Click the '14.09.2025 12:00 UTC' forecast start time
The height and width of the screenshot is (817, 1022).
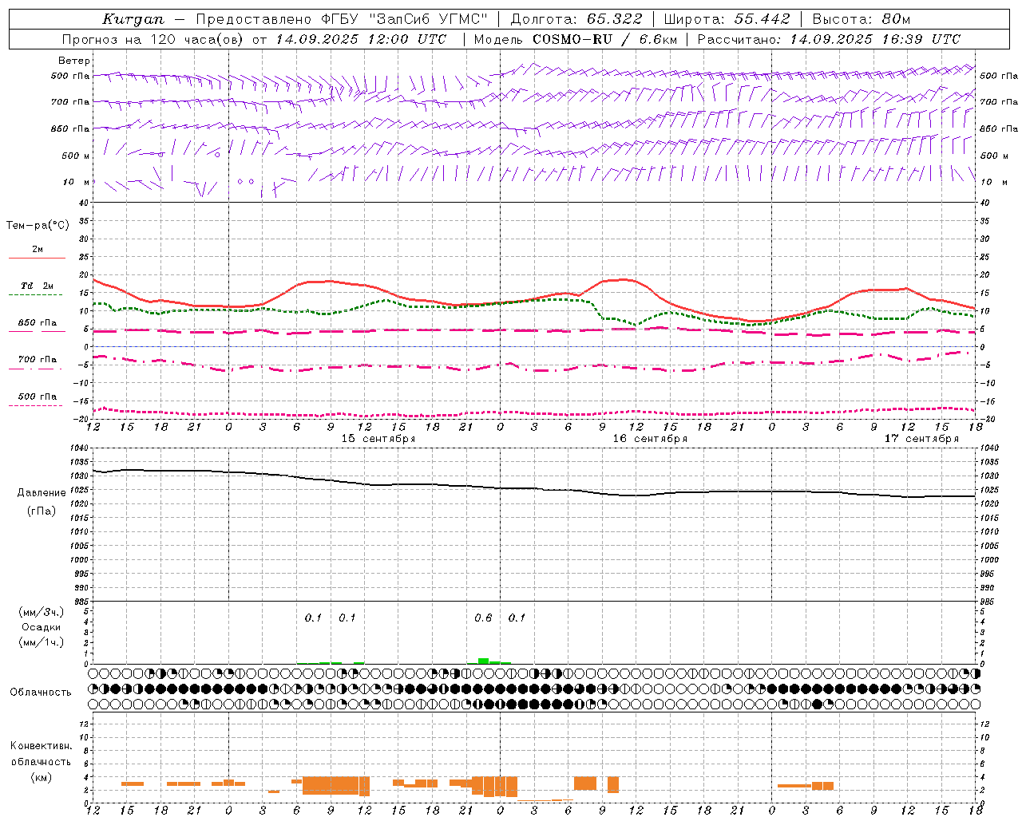(x=361, y=39)
